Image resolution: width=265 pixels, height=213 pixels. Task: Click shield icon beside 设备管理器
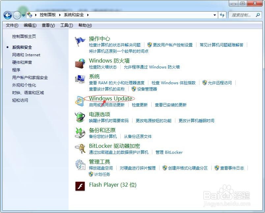click(134, 89)
